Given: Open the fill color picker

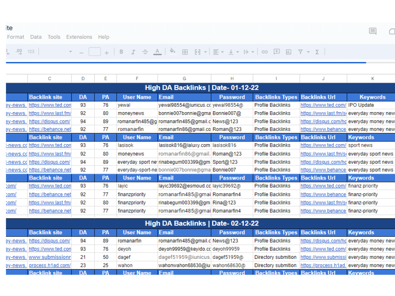Looking at the screenshot, I should pos(172,51).
